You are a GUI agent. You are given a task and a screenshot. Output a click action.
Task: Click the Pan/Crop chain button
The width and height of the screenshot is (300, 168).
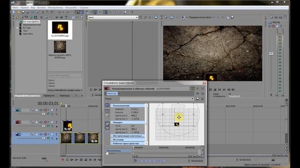tap(112, 93)
